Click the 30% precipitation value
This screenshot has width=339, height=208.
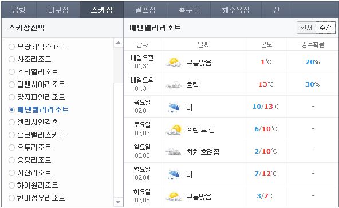pyautogui.click(x=313, y=84)
